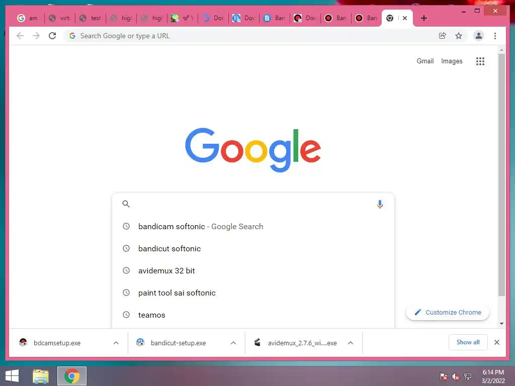515x386 pixels.
Task: Open the Gmail link
Action: [425, 61]
